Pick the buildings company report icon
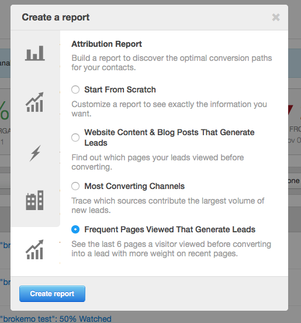Image resolution: width=301 pixels, height=323 pixels. 34,200
